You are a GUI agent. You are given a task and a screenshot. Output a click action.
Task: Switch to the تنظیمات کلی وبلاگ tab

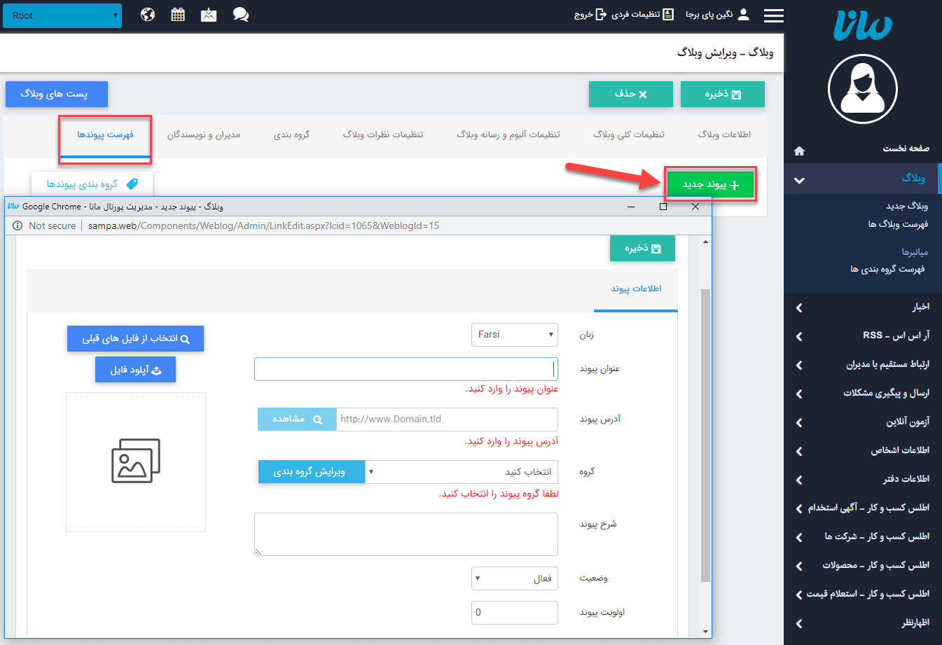coord(628,136)
